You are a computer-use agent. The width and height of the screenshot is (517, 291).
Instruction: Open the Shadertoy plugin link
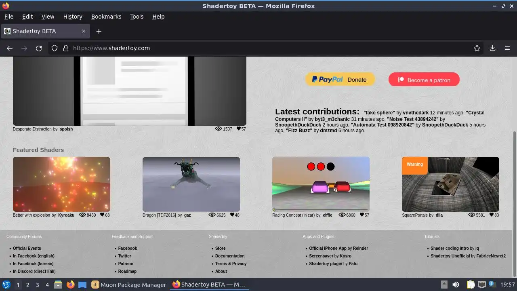click(x=326, y=264)
